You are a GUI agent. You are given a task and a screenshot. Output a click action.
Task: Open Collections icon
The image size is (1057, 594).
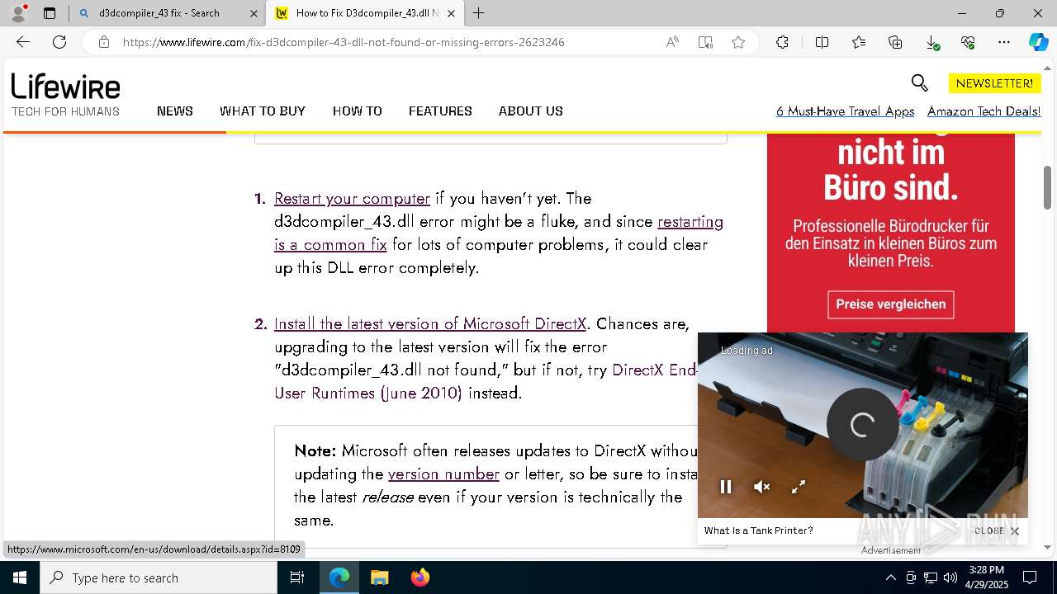[x=895, y=42]
